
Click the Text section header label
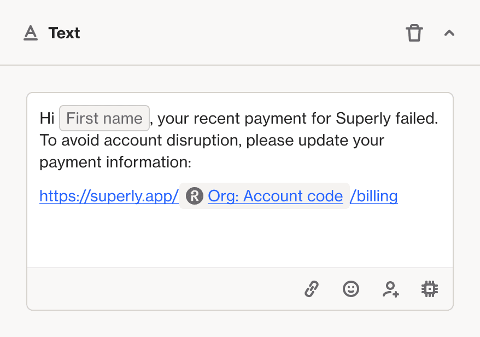(64, 33)
